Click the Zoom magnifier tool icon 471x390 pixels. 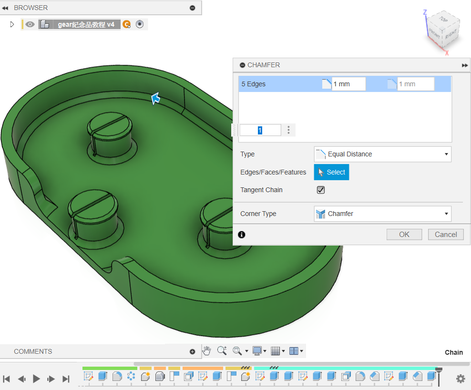[222, 351]
